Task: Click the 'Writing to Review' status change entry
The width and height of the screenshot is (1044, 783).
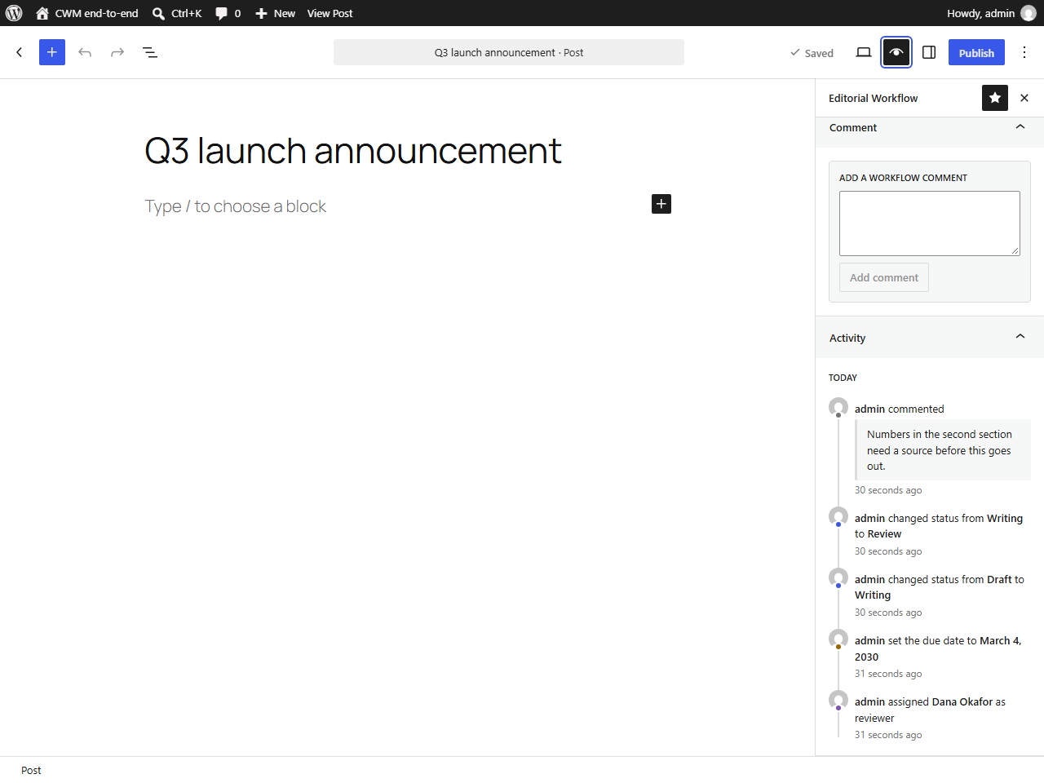Action: tap(939, 526)
